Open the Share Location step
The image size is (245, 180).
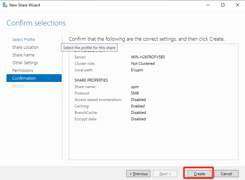point(26,47)
